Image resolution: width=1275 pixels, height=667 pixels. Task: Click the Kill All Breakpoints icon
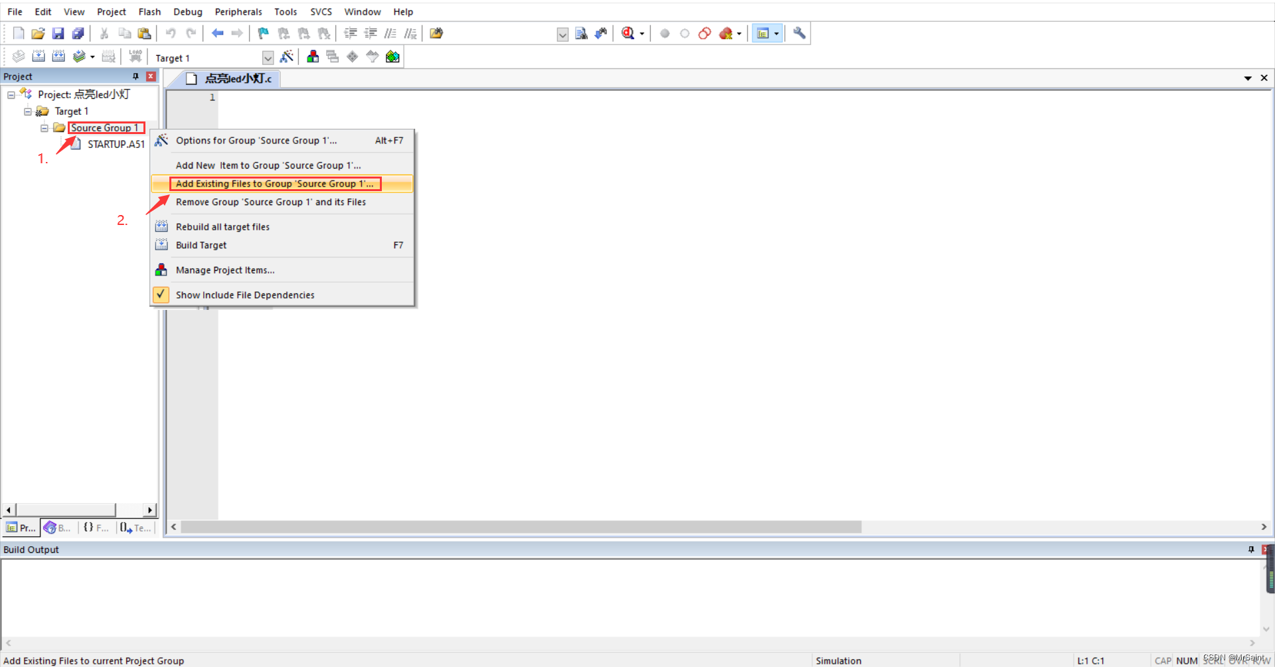tap(725, 33)
